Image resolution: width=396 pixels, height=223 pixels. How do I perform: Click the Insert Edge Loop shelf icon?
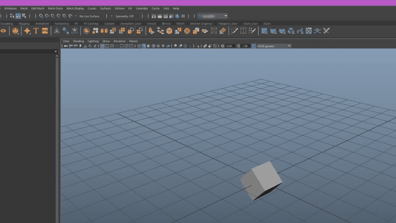point(243,31)
